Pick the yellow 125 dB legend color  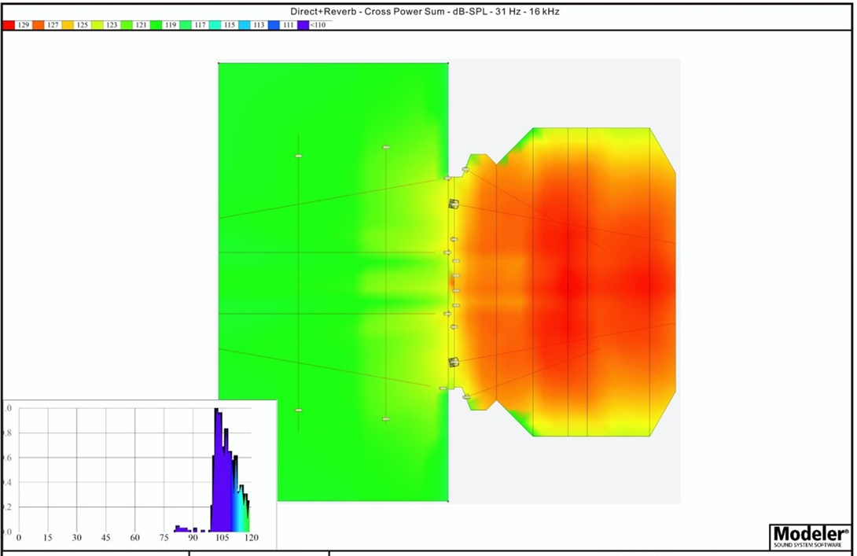[68, 25]
